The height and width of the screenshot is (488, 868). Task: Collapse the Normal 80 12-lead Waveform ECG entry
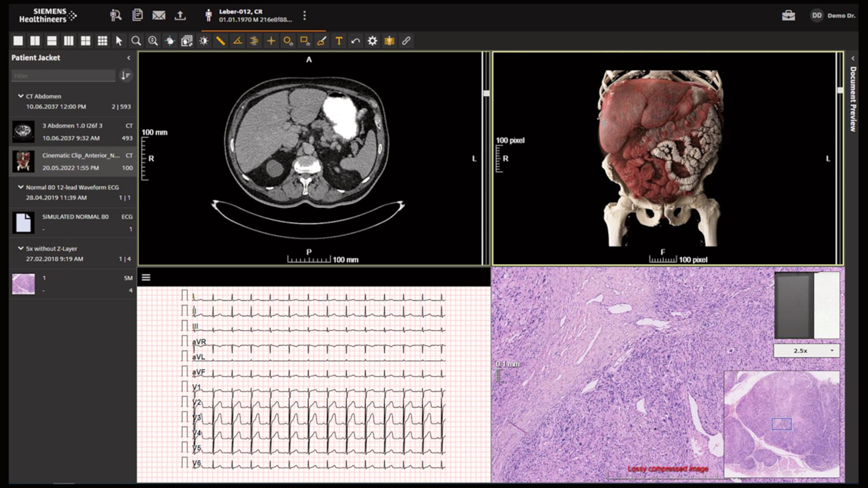coord(20,187)
